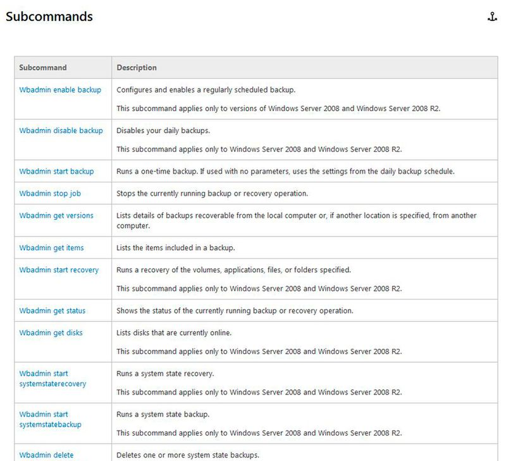506x461 pixels.
Task: Click description starting 'Runs a one-time backup'
Action: [285, 171]
